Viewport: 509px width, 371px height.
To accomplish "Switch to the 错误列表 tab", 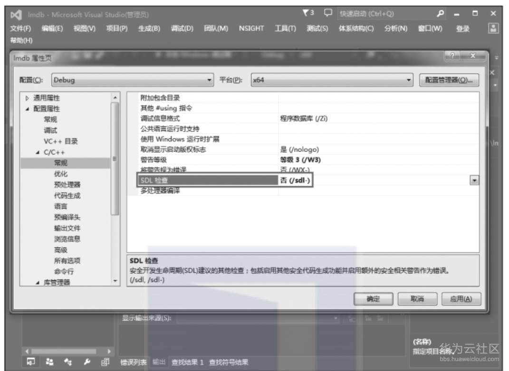I will [134, 362].
